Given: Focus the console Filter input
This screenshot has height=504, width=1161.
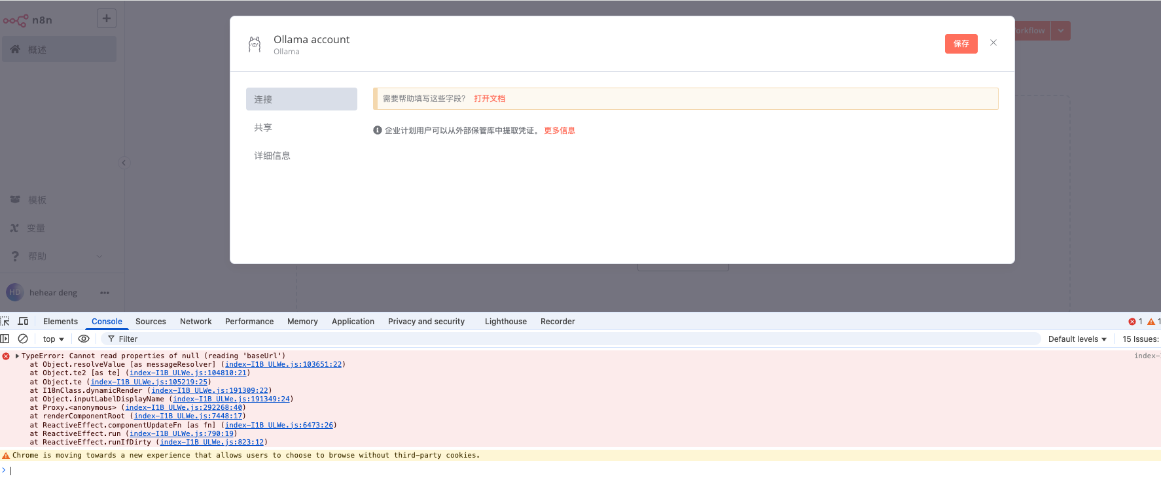Looking at the screenshot, I should (x=571, y=339).
